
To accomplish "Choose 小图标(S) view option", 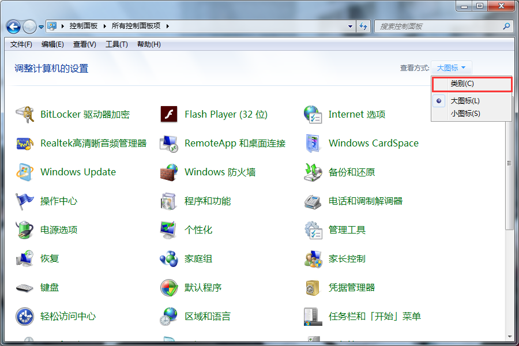I will (465, 114).
